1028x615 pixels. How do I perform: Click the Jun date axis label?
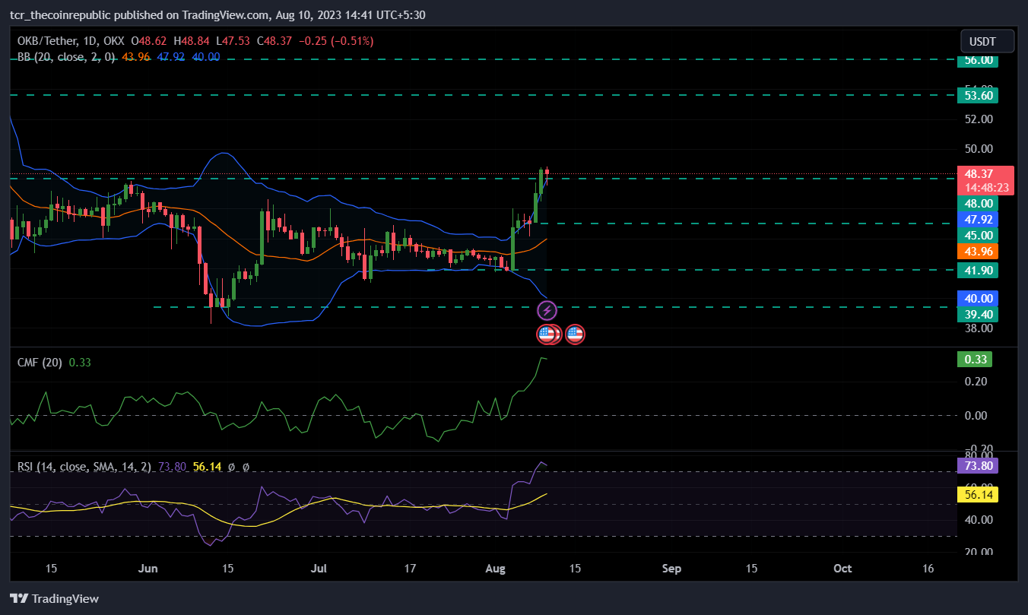pos(149,568)
